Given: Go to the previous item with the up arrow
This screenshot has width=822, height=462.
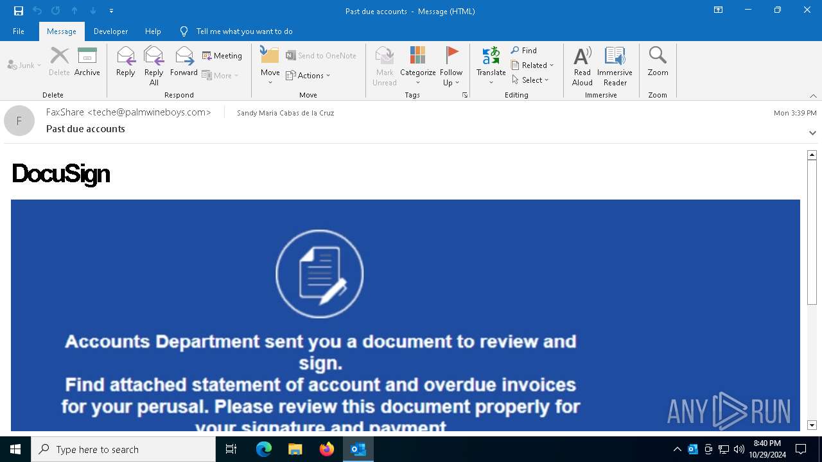Looking at the screenshot, I should click(x=74, y=11).
